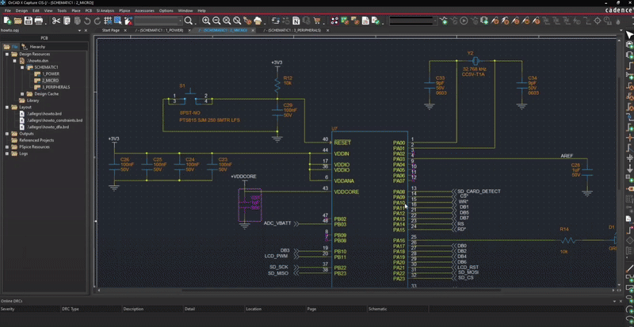Open the Accessories menu
634x327 pixels.
pyautogui.click(x=144, y=10)
